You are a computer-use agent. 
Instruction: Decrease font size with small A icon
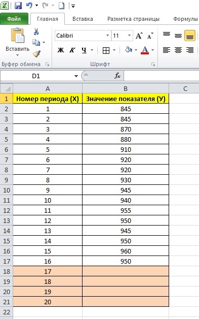150,36
